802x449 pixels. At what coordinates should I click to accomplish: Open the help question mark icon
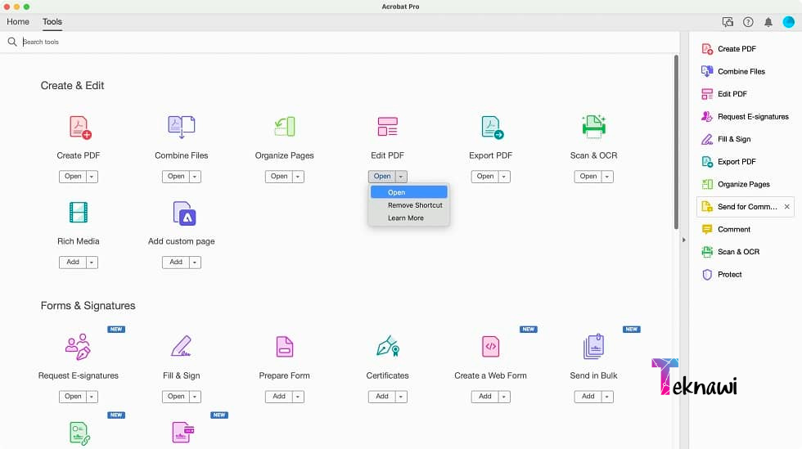[x=748, y=22]
